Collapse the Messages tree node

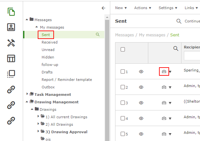(27, 20)
